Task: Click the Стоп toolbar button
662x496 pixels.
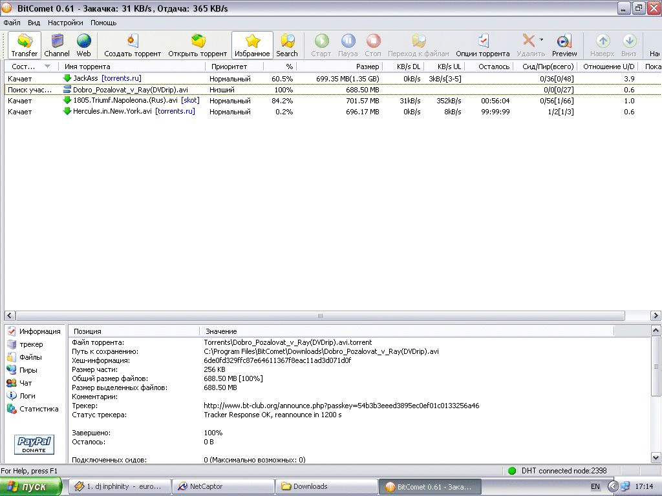Action: pyautogui.click(x=373, y=45)
